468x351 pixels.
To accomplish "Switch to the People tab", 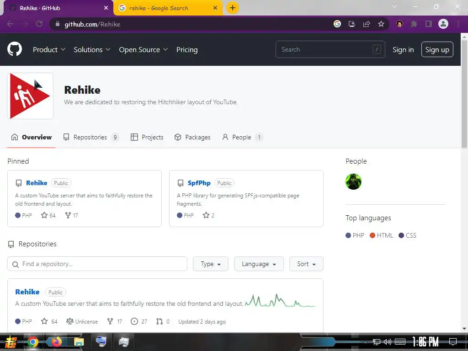I will (242, 137).
